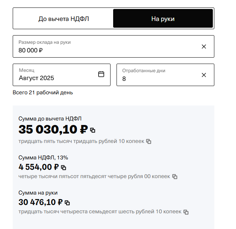This screenshot has height=229, width=236.
Task: Click the «Сумма до вычета НДФЛ» heading
Action: coord(50,119)
